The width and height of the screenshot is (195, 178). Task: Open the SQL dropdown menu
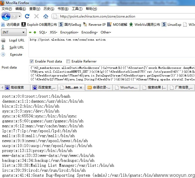pyautogui.click(x=43, y=32)
